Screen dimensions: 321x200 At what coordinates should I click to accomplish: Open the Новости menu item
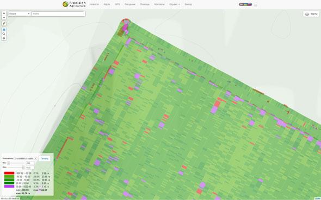[x=94, y=4]
